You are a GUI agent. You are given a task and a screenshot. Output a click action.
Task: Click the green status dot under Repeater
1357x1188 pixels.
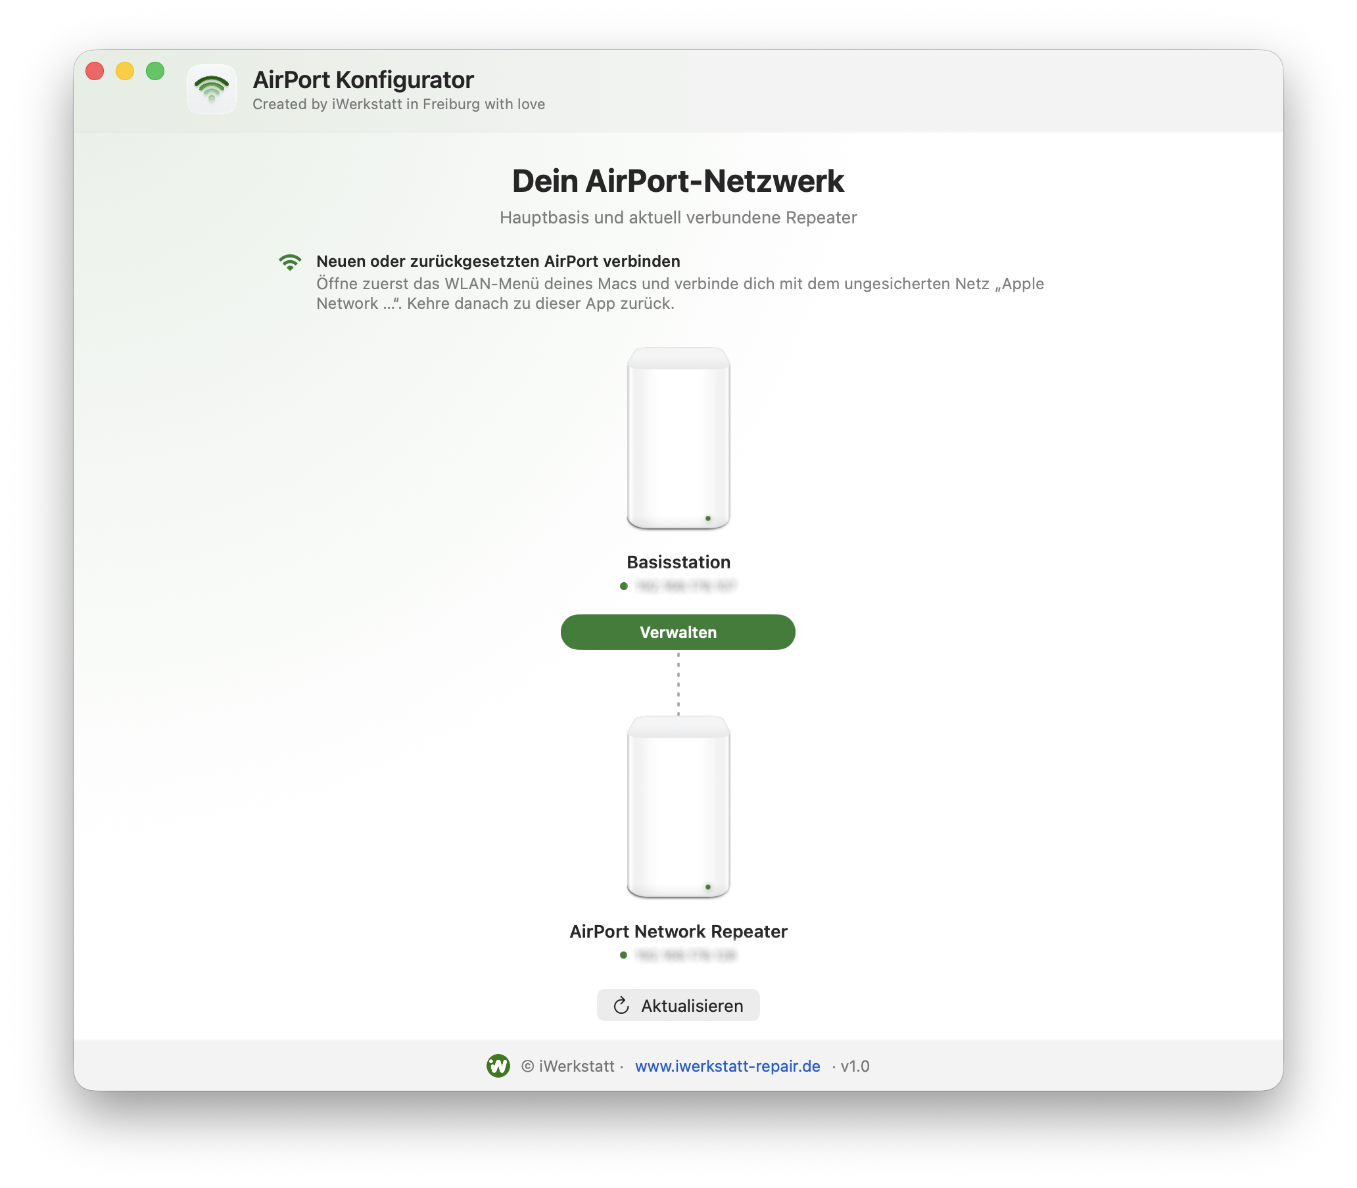coord(623,955)
